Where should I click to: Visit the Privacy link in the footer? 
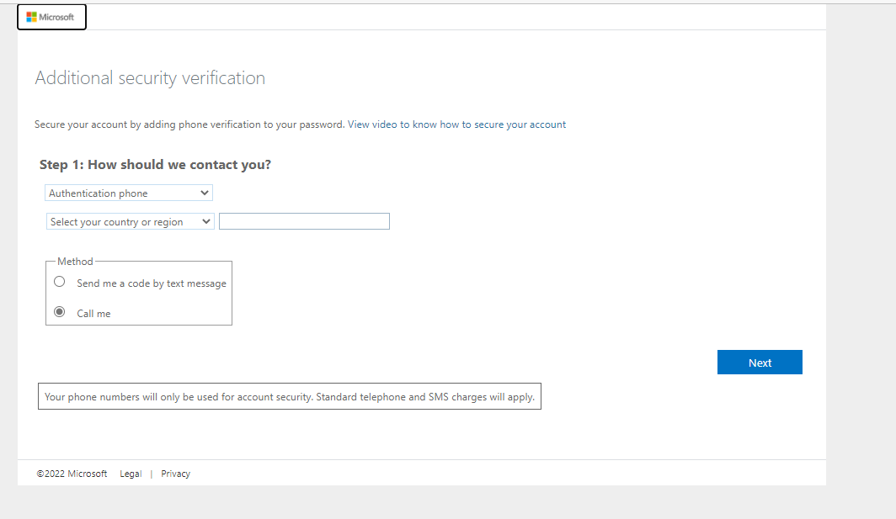175,474
